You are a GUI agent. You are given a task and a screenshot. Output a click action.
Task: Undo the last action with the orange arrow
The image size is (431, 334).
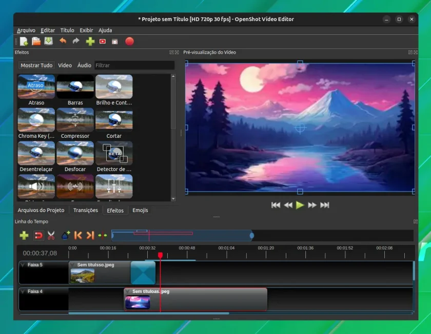(x=63, y=41)
